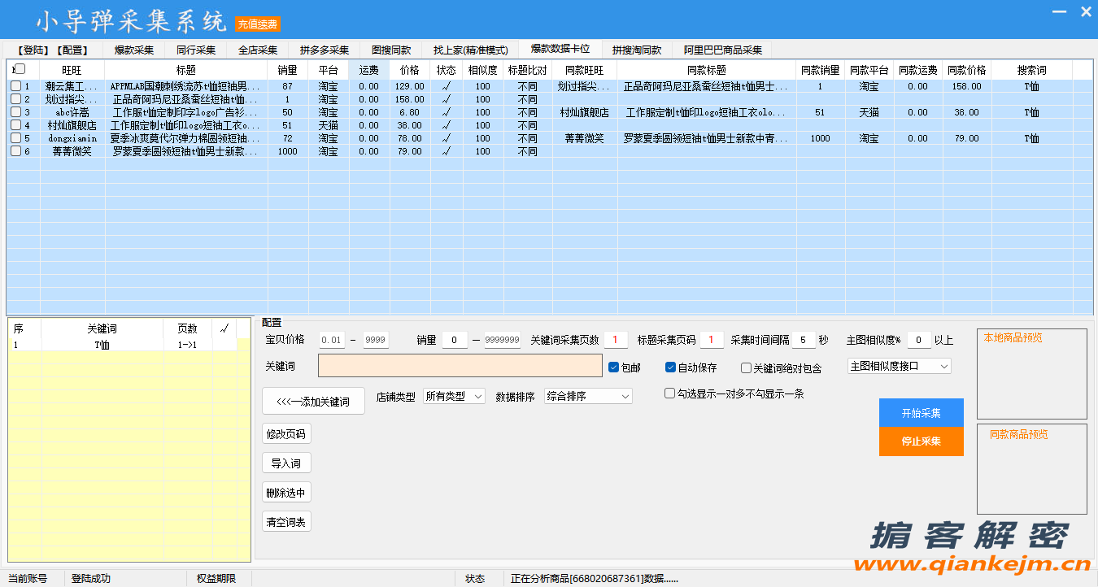This screenshot has height=587, width=1098.
Task: Click the 搜索词 column header
Action: point(1031,70)
